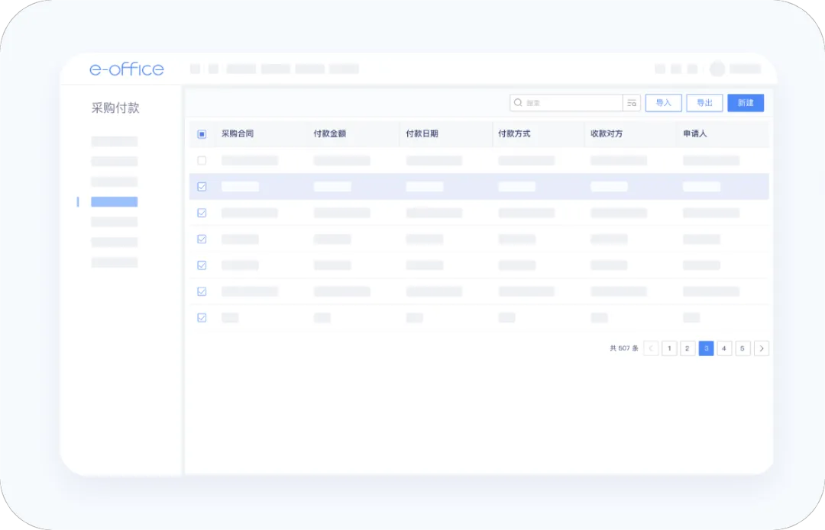
Task: Uncheck the last row's checkbox
Action: (x=202, y=318)
